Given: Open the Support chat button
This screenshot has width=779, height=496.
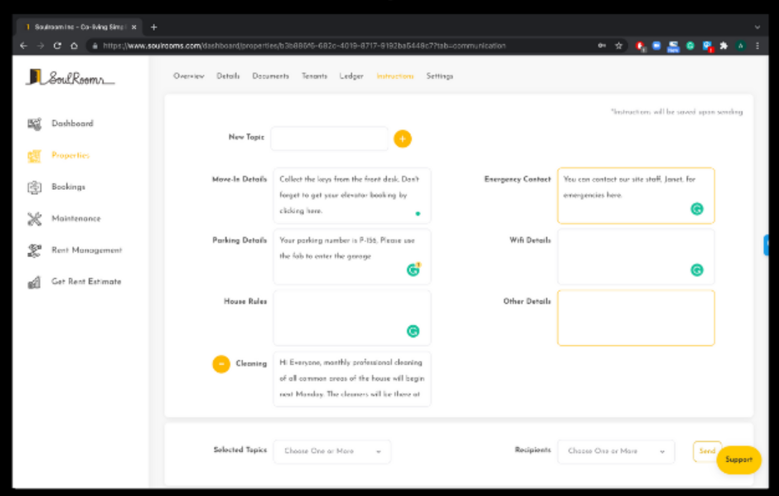Looking at the screenshot, I should 738,460.
